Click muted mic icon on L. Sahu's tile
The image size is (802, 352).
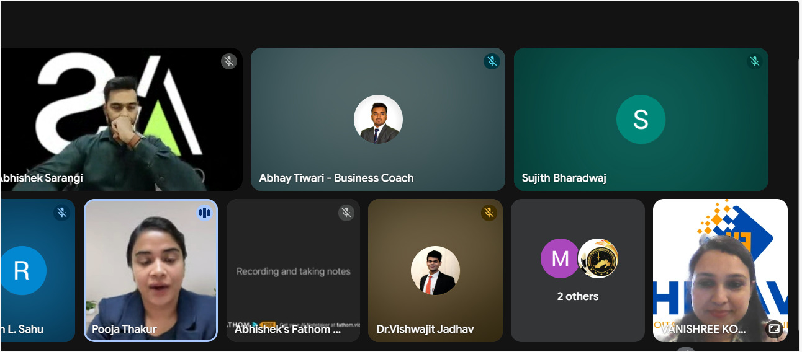click(61, 213)
